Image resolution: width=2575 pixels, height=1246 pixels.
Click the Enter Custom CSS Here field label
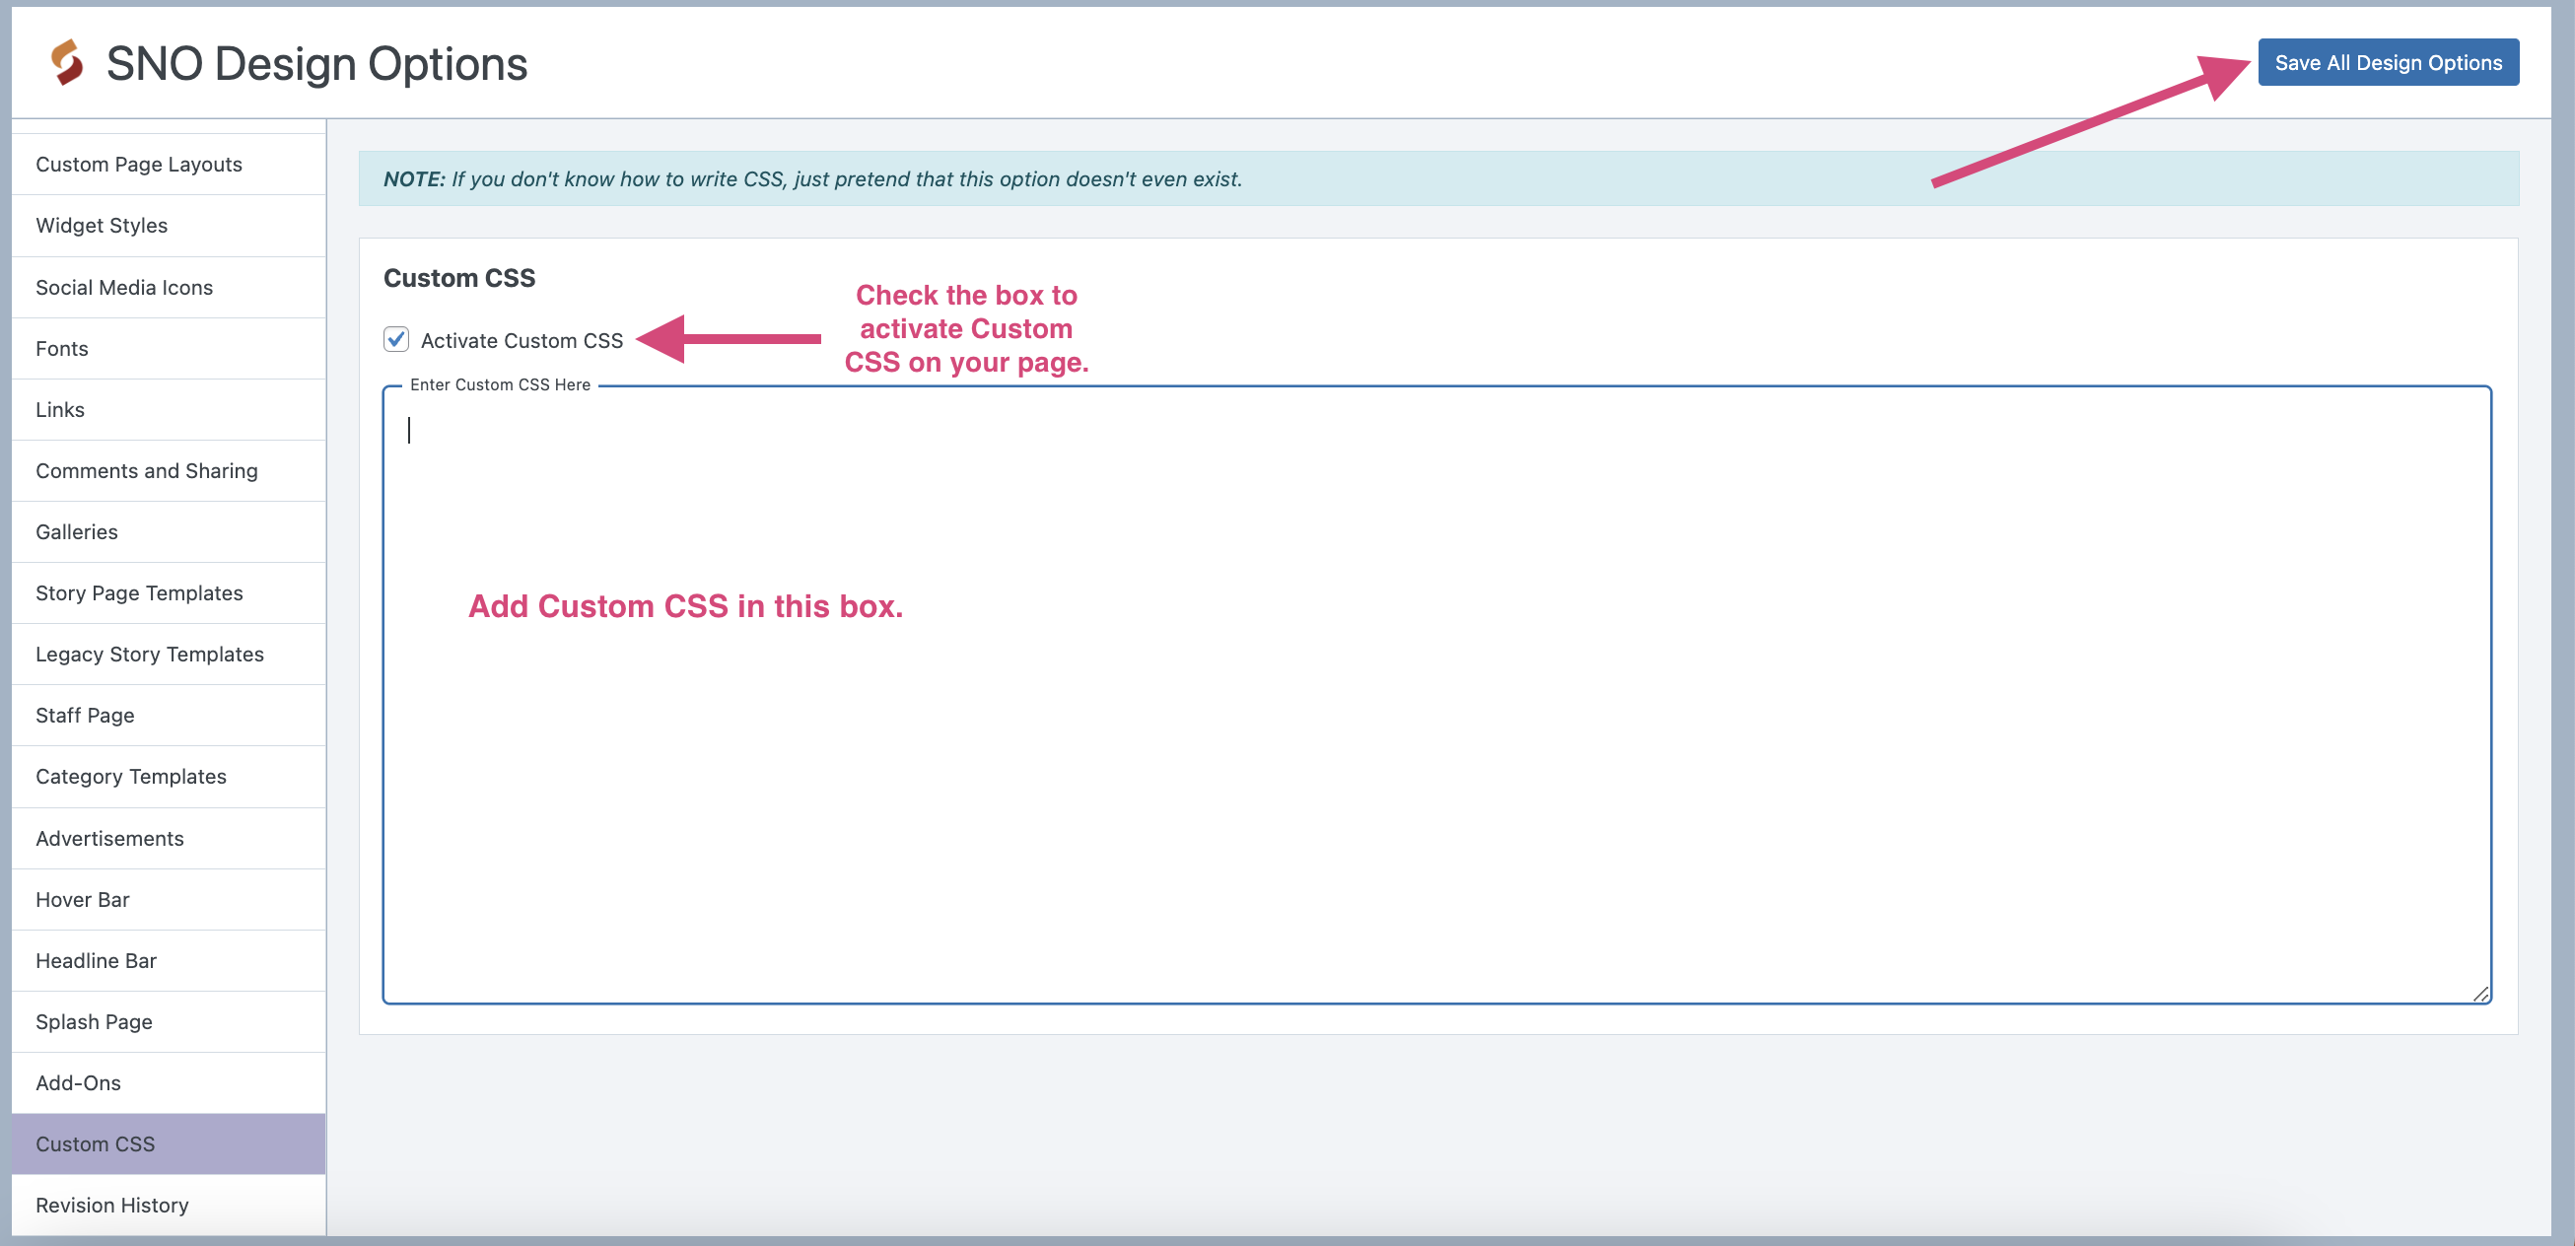500,384
